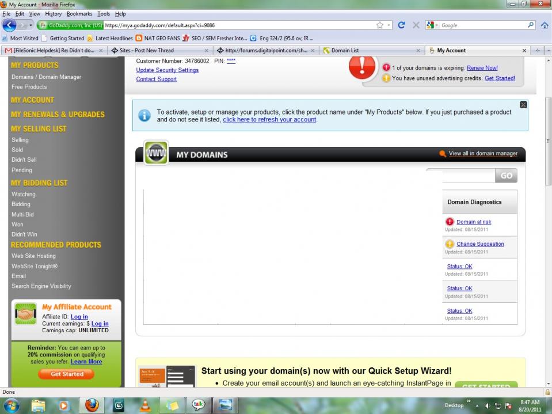This screenshot has height=414, width=552.
Task: Open Windows Media Player from taskbar
Action: click(64, 405)
